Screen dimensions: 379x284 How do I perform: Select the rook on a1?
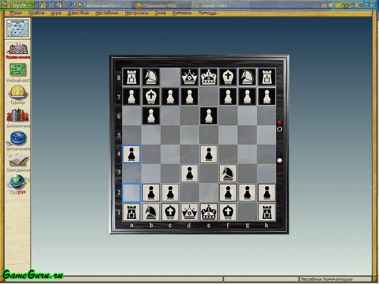(x=132, y=212)
